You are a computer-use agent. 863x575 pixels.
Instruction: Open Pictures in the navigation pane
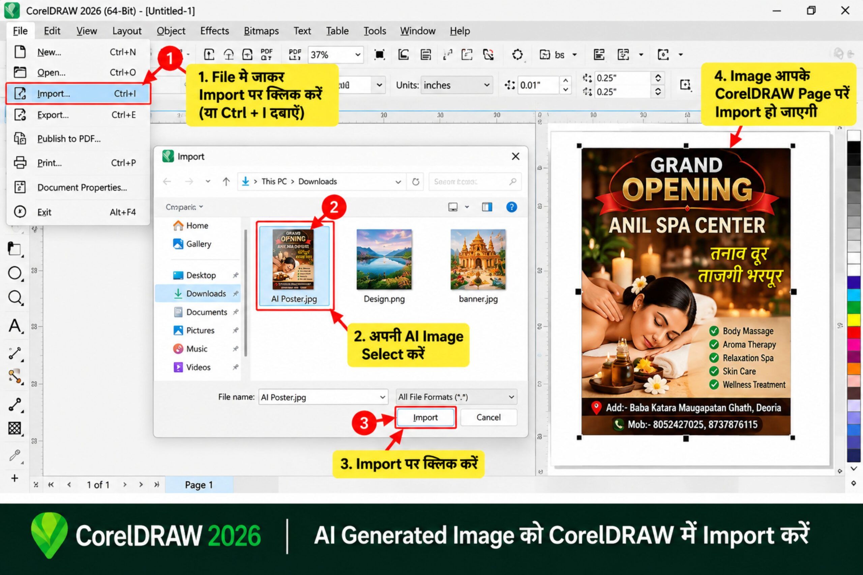click(198, 330)
